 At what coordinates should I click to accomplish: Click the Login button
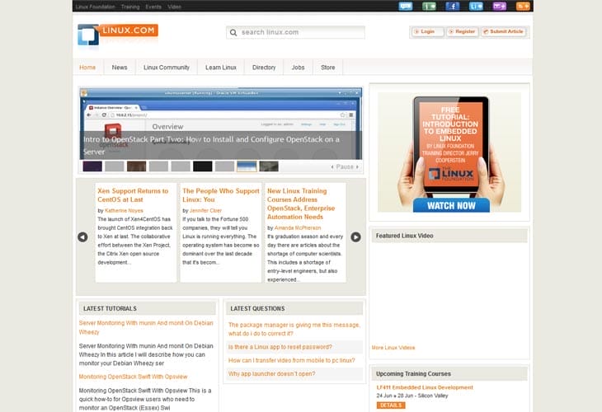tap(426, 32)
